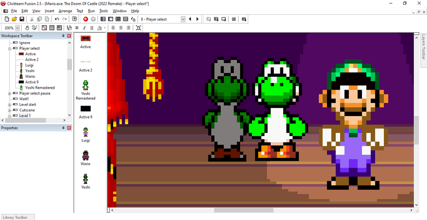Image resolution: width=427 pixels, height=220 pixels.
Task: Select the paint mode tool
Action: click(35, 28)
